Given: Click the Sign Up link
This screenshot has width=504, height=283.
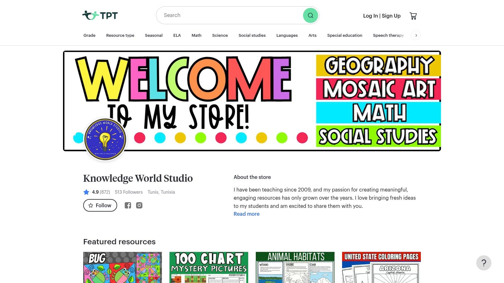Looking at the screenshot, I should (391, 16).
